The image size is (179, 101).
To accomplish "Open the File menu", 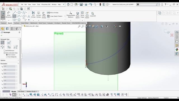I will tap(22, 4).
